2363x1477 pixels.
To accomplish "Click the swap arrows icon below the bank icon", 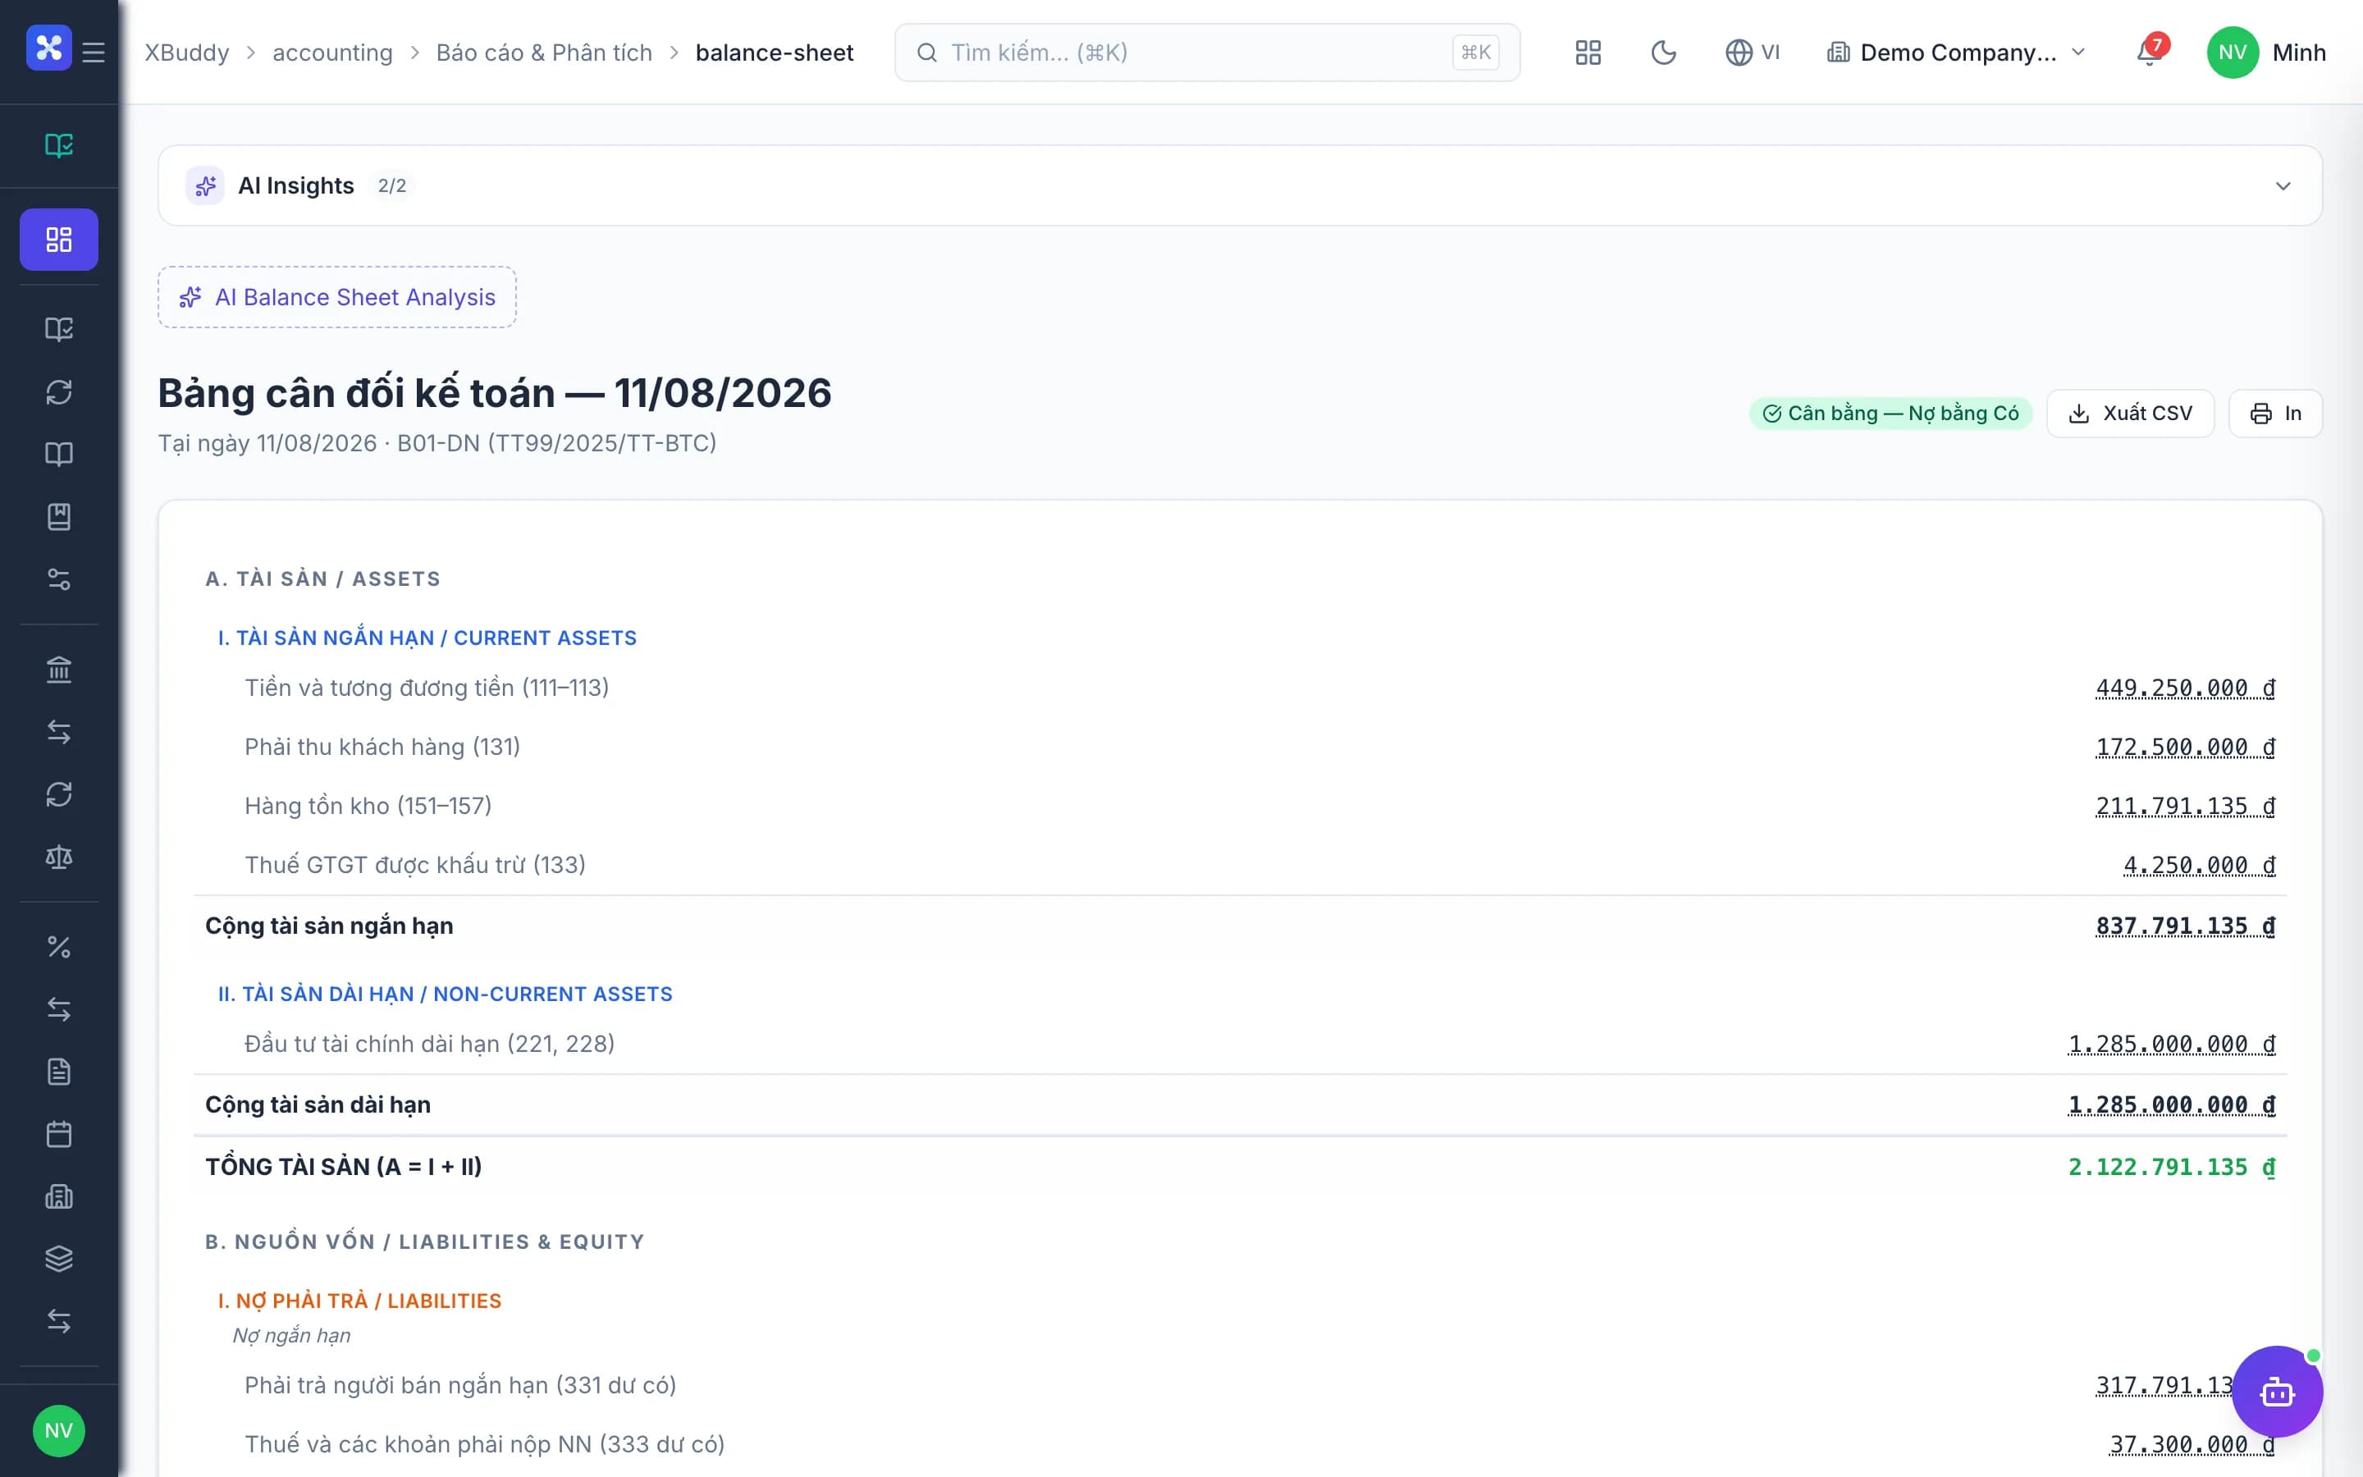I will click(x=58, y=732).
